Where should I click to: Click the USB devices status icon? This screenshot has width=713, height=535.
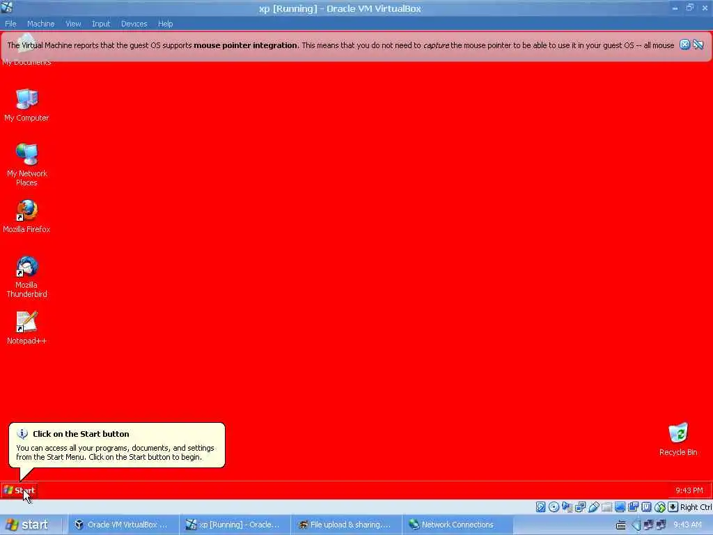pos(593,507)
